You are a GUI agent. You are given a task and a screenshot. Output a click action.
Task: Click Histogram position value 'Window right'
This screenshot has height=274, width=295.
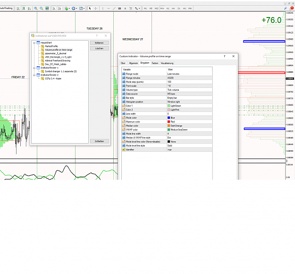190,102
